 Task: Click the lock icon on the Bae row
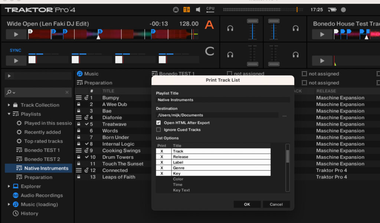point(79,111)
